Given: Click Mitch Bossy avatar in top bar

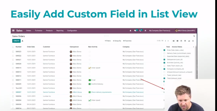Looking at the screenshot, I should [176, 31].
